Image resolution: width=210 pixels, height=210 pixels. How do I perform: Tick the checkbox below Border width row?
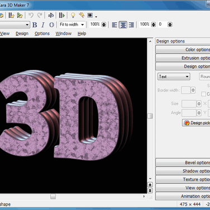[203, 94]
